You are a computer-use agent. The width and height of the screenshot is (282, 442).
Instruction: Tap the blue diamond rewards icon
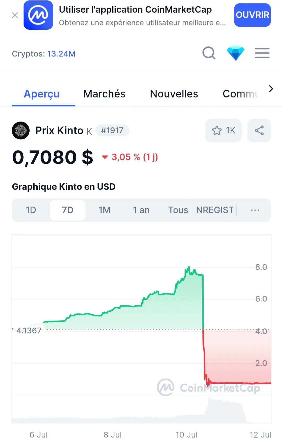pos(235,53)
